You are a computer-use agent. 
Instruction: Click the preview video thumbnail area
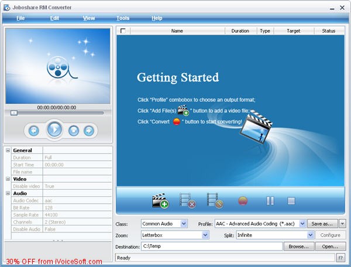point(58,66)
